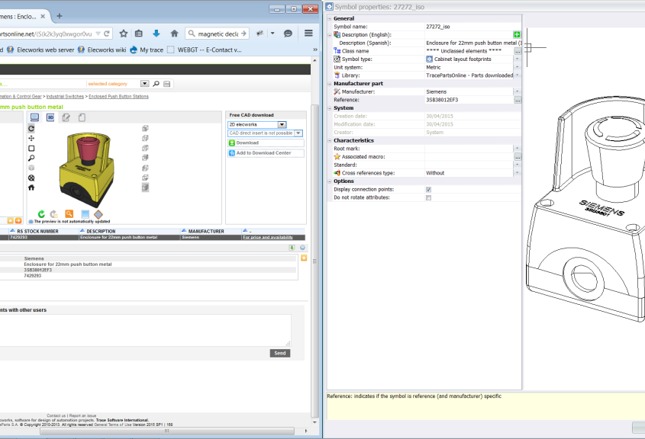Browse Associated macro ellipsis button
645x439 pixels.
518,157
